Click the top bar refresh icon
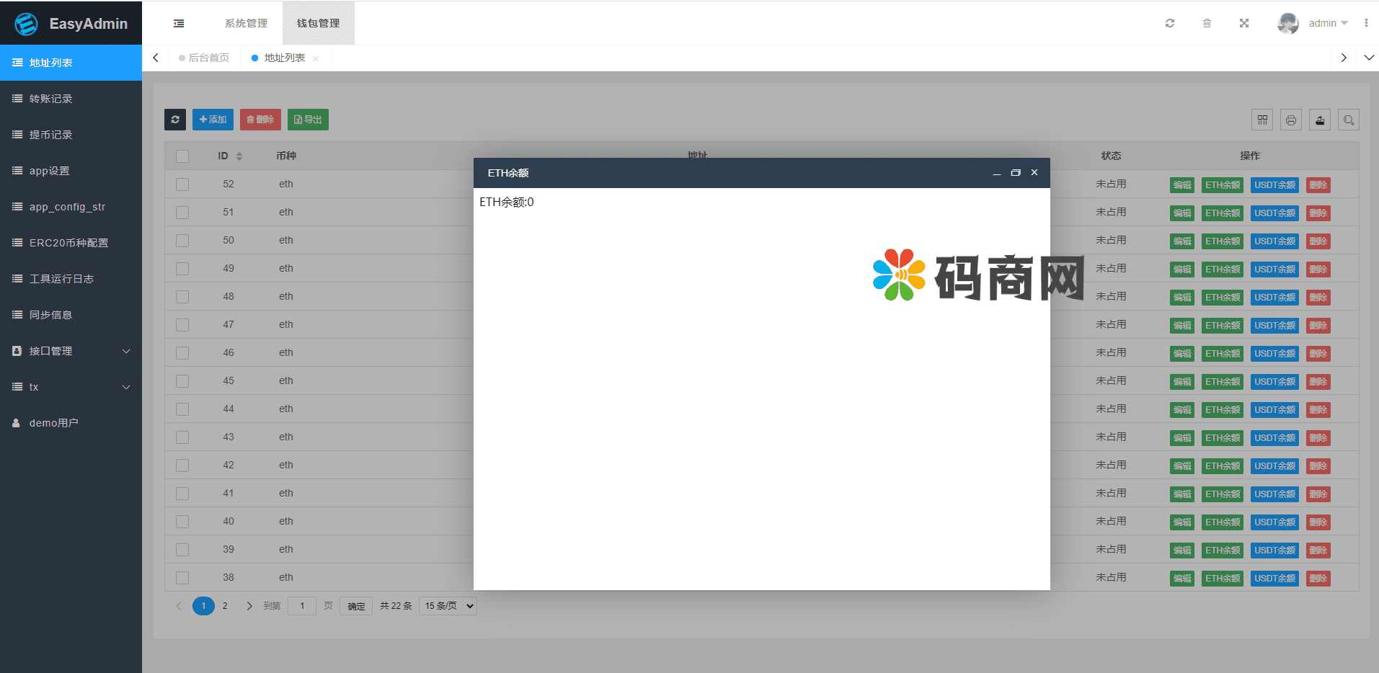 pos(1170,23)
